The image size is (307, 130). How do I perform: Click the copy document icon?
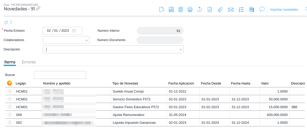tap(181, 10)
